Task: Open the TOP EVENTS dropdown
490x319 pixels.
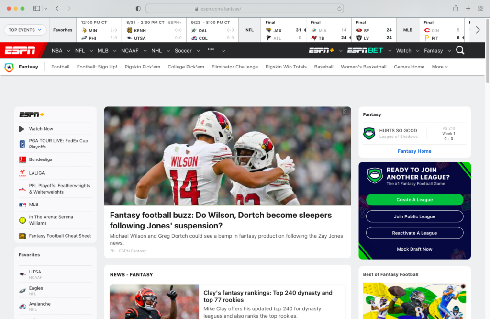Action: click(25, 30)
